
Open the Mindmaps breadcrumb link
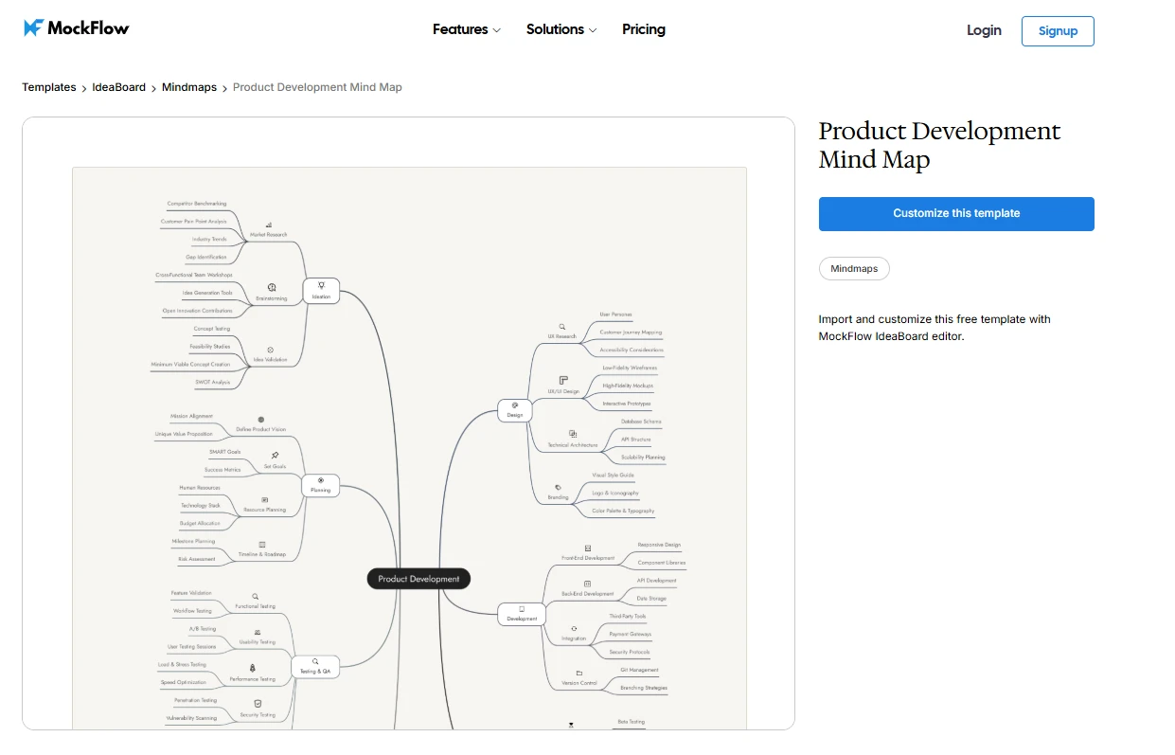(189, 87)
